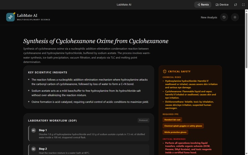248x155 pixels.
Task: Click the Critical Safety shield icon
Action: 165,71
